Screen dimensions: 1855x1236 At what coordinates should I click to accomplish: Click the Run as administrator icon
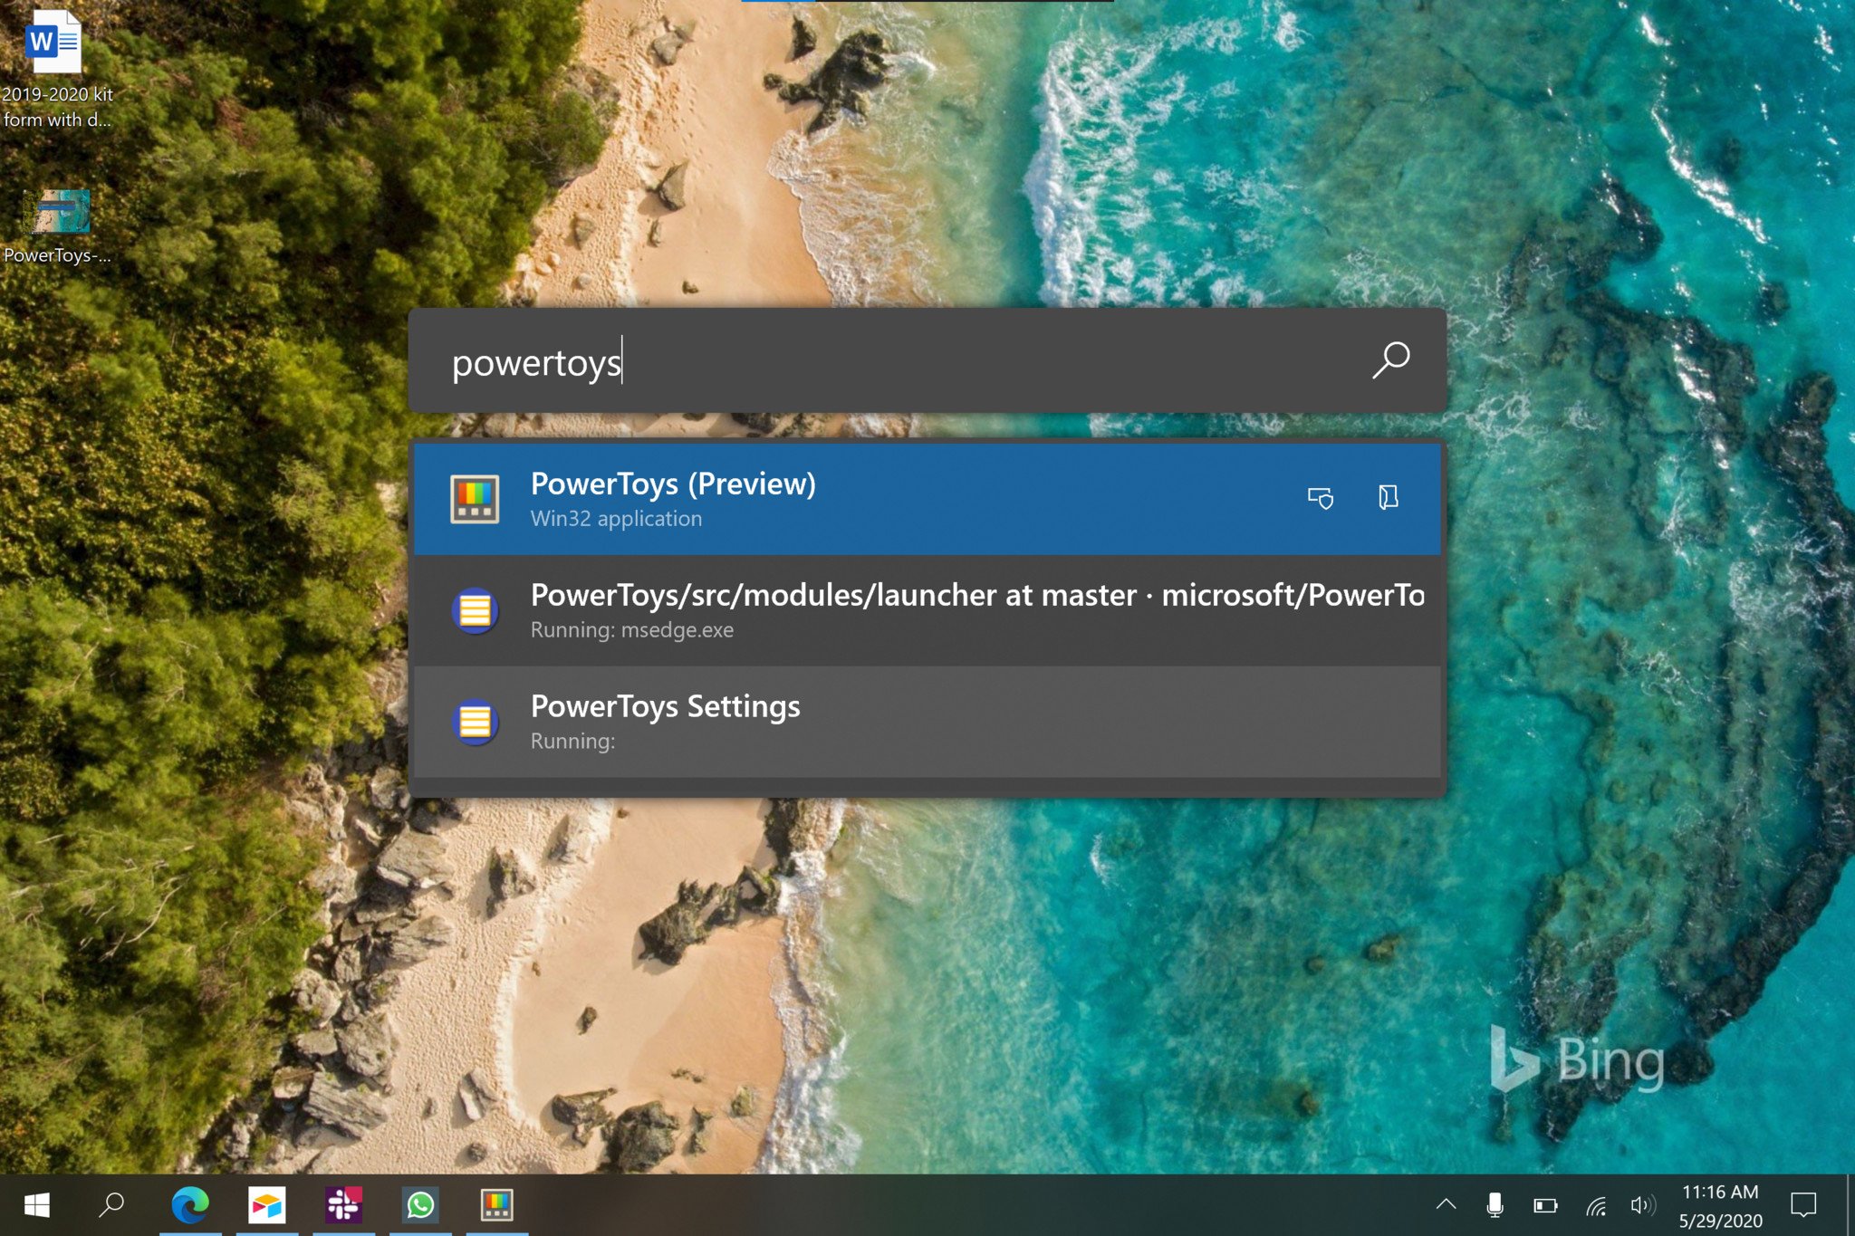[1320, 497]
